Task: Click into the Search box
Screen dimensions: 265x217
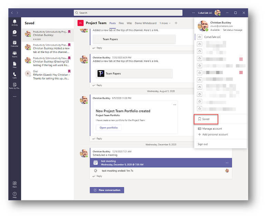Action: point(128,13)
